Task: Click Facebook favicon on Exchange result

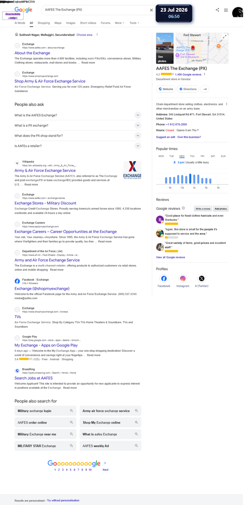Action: pos(17,281)
